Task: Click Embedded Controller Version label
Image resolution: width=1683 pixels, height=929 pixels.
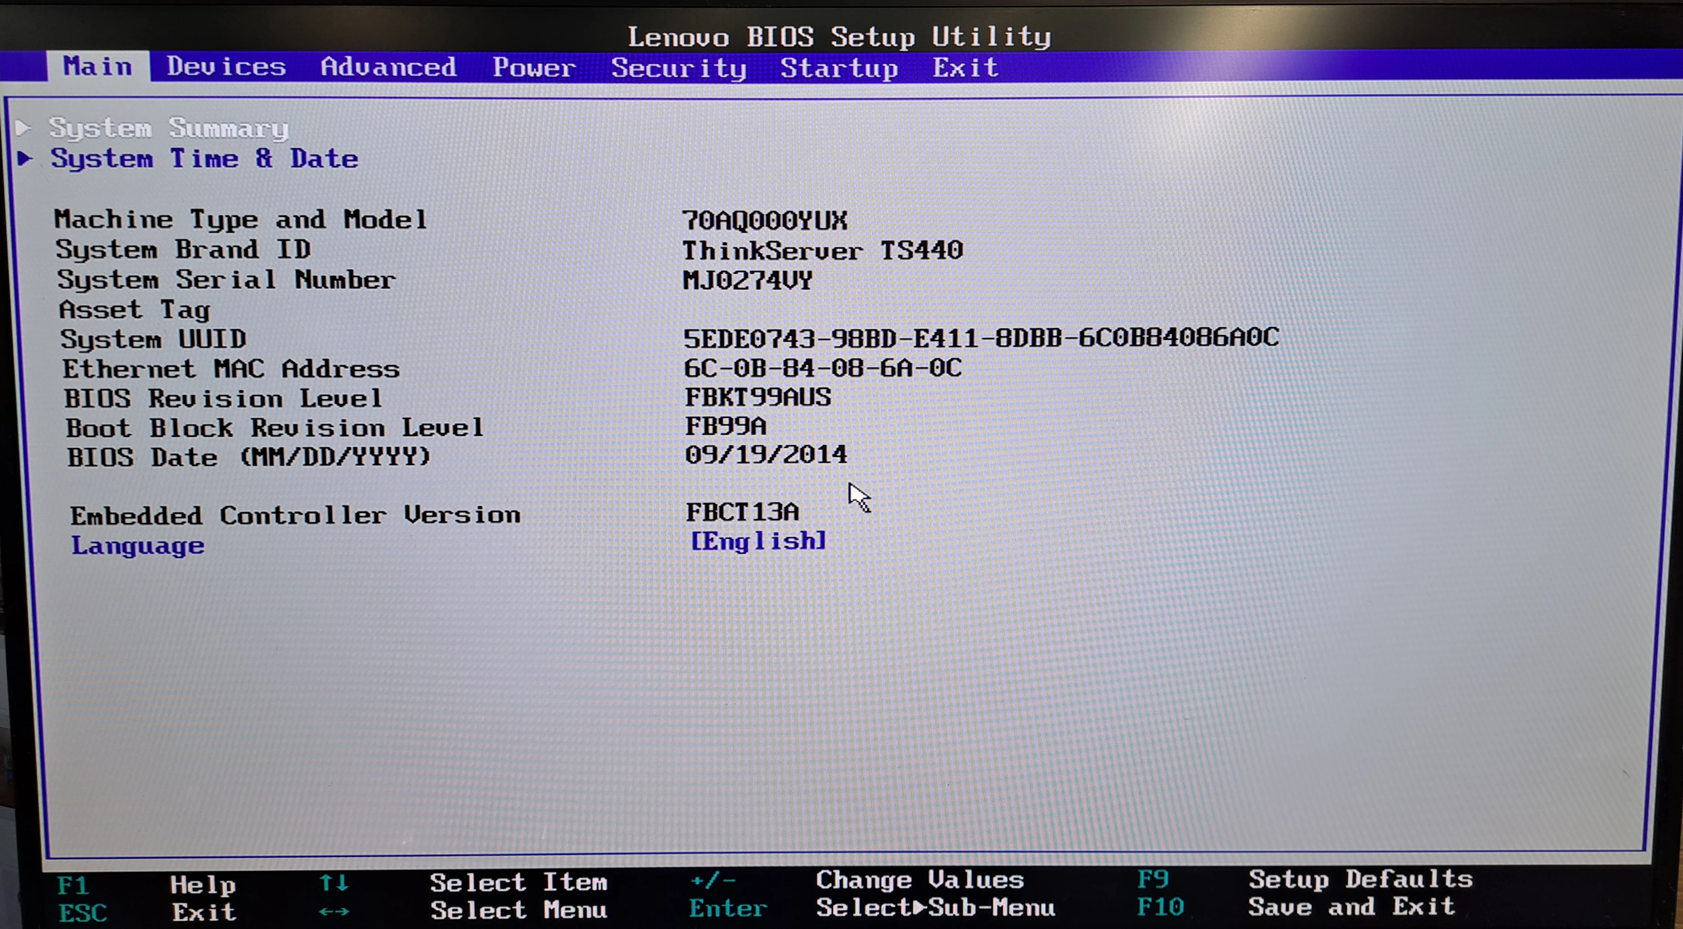Action: tap(295, 516)
